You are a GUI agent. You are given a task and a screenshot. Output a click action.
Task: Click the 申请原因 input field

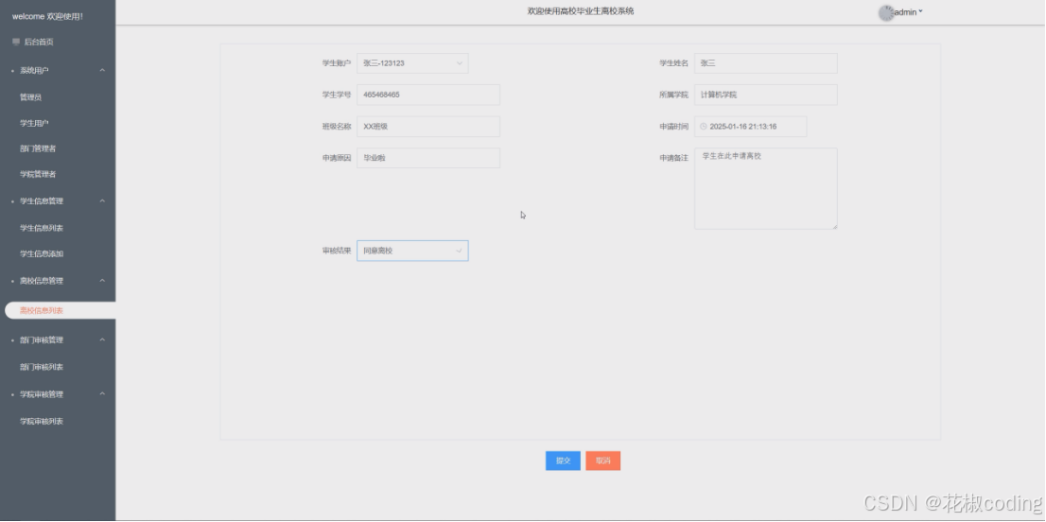[428, 158]
